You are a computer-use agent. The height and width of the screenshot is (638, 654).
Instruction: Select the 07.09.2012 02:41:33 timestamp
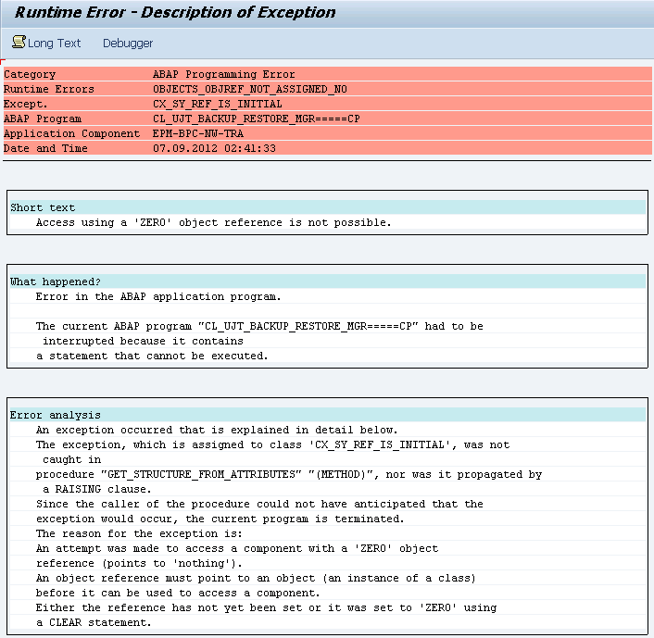[214, 148]
